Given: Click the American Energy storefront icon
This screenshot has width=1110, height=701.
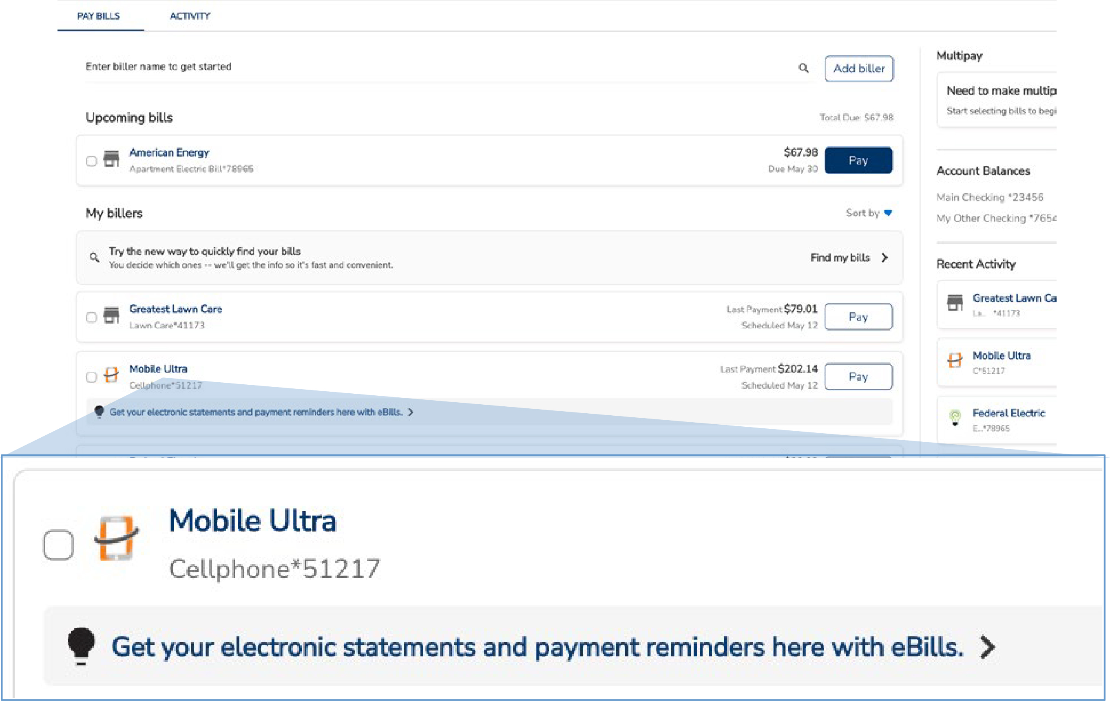Looking at the screenshot, I should (x=111, y=159).
